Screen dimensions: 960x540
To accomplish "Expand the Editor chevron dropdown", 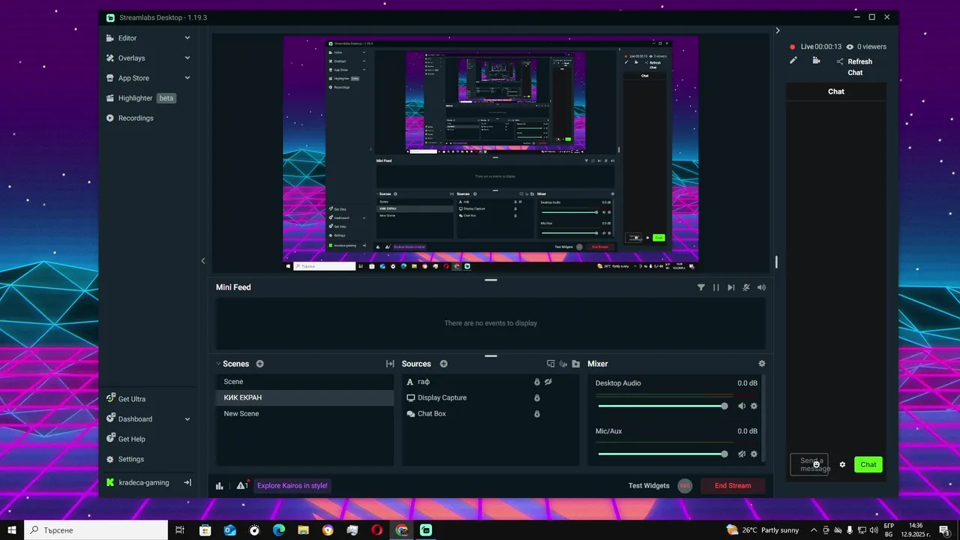I will [187, 37].
